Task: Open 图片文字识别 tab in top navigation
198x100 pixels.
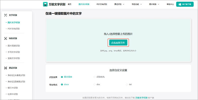Action: [x=84, y=4]
